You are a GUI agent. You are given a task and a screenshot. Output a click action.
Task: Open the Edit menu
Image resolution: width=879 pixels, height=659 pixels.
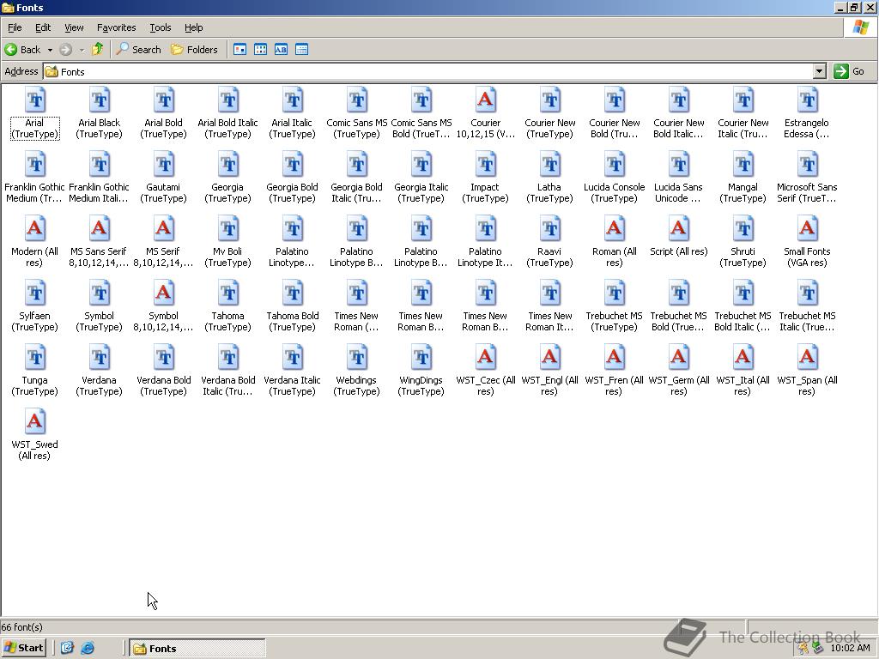point(43,27)
